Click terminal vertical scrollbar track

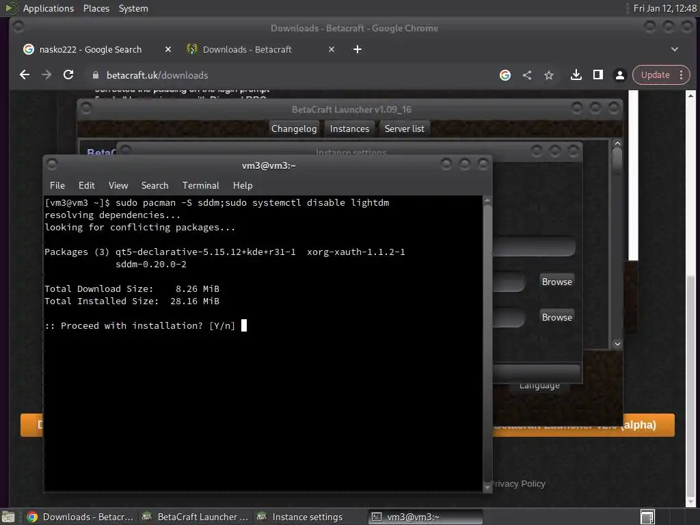(x=487, y=344)
